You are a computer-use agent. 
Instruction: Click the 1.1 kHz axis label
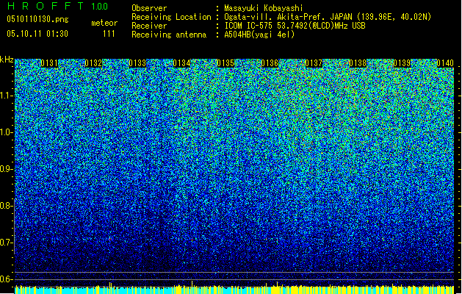coord(6,96)
